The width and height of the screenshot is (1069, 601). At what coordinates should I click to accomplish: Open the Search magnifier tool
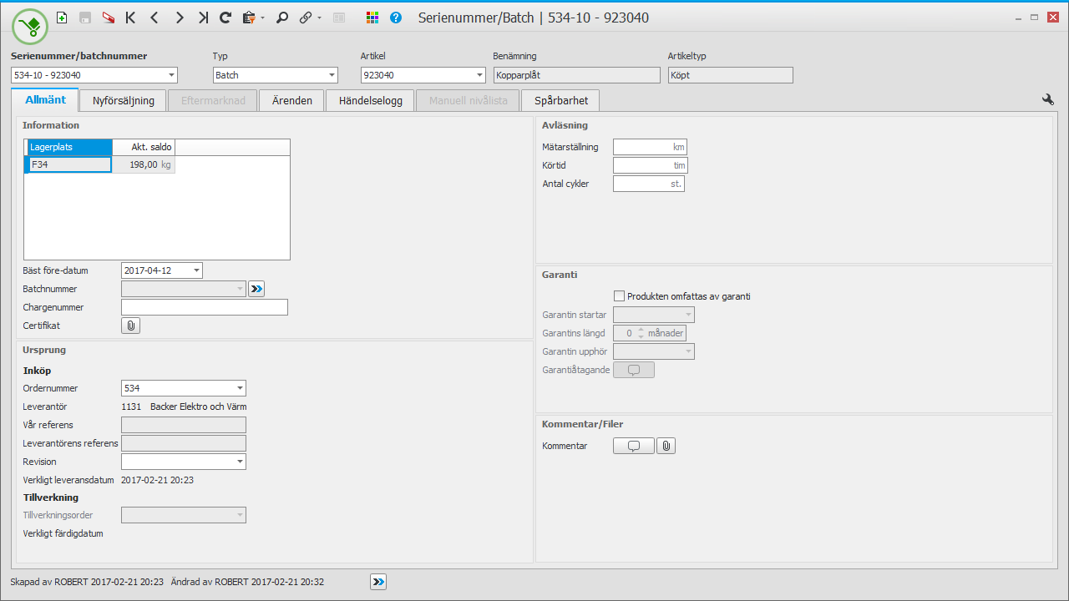pos(282,18)
